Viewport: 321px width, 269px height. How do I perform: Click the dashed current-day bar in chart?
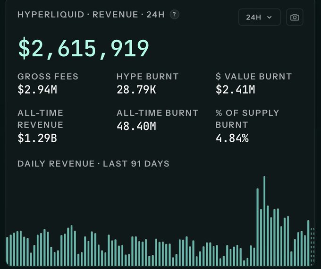tap(313, 247)
